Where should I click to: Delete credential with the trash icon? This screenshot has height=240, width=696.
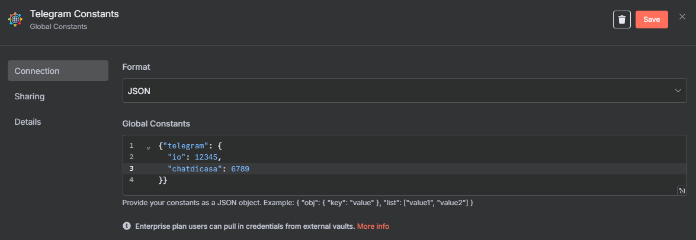[622, 20]
